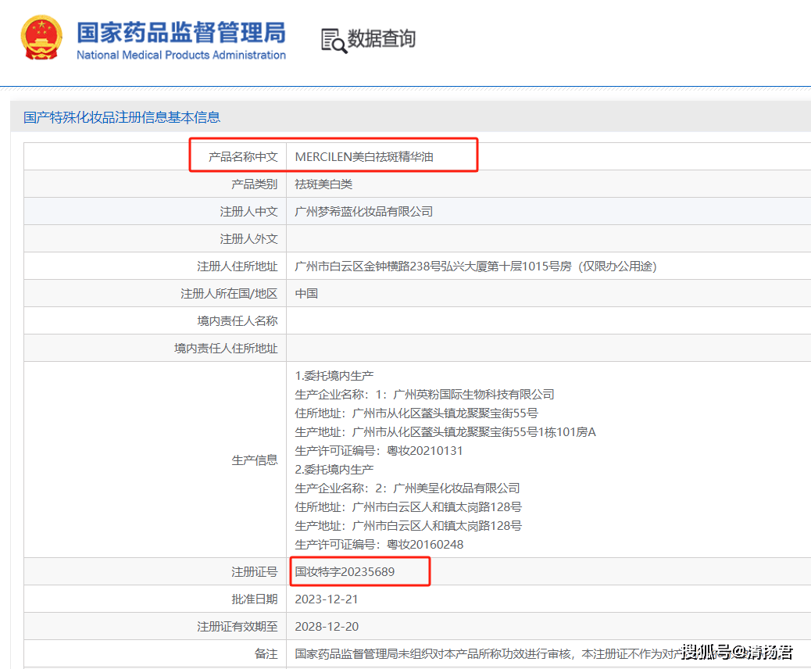
Task: Click the 境内责任人住所地址 label
Action: point(226,349)
